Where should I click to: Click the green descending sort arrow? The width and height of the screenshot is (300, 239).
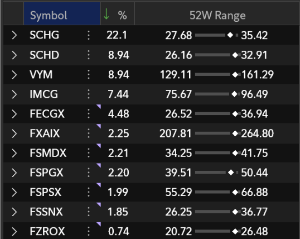coord(106,14)
